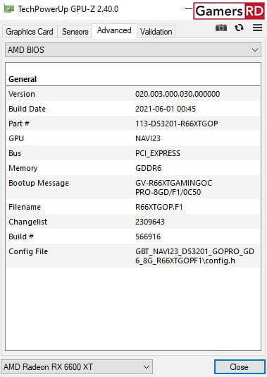Viewport: 267px width, 377px height.
Task: Take a screenshot with the camera icon
Action: pyautogui.click(x=221, y=28)
